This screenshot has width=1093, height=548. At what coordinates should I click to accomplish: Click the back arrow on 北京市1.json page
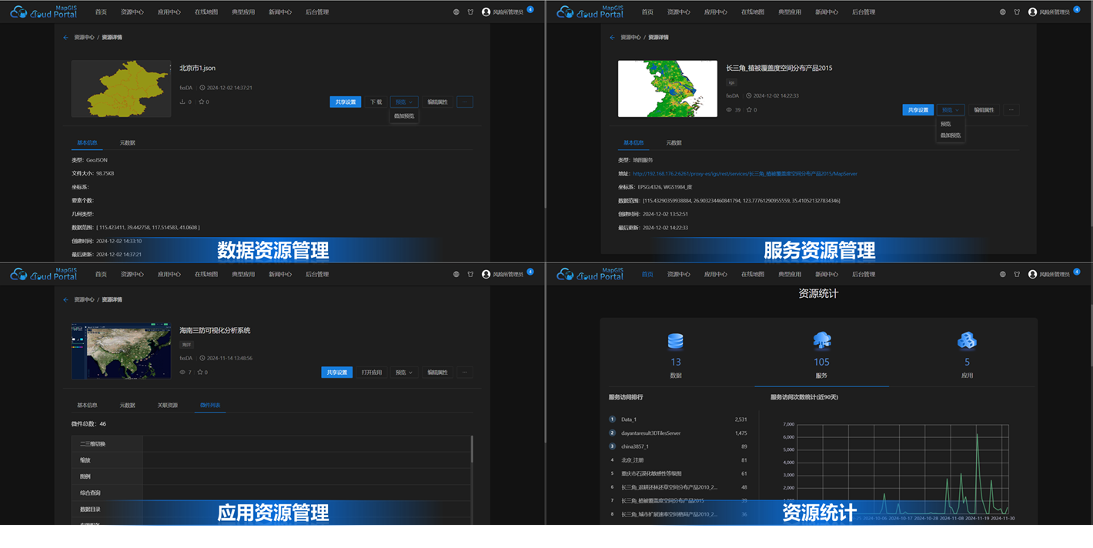(65, 37)
